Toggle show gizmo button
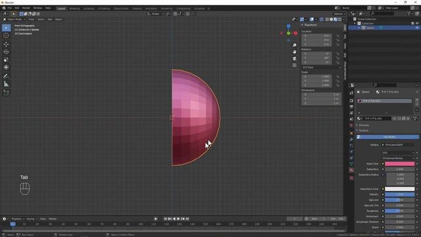 (x=302, y=19)
